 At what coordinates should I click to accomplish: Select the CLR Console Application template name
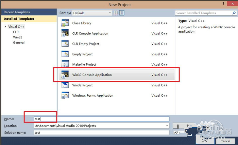[90, 33]
